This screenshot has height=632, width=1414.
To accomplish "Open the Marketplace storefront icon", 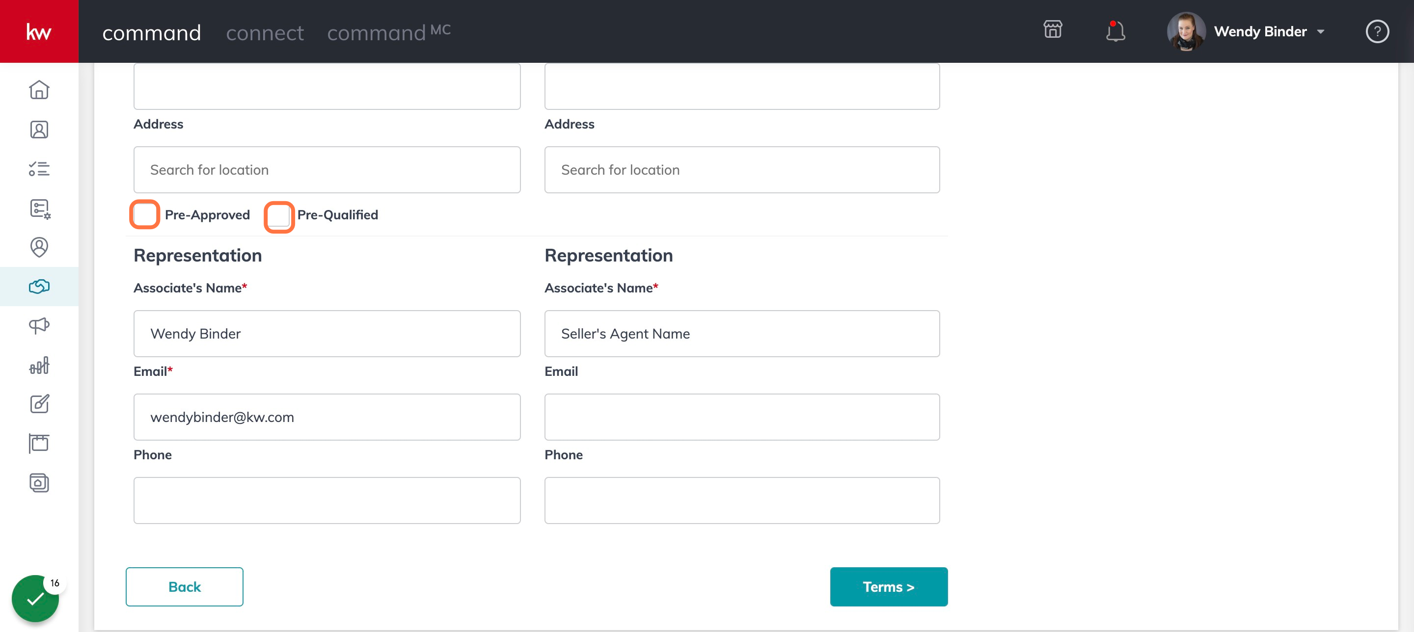I will 1053,30.
